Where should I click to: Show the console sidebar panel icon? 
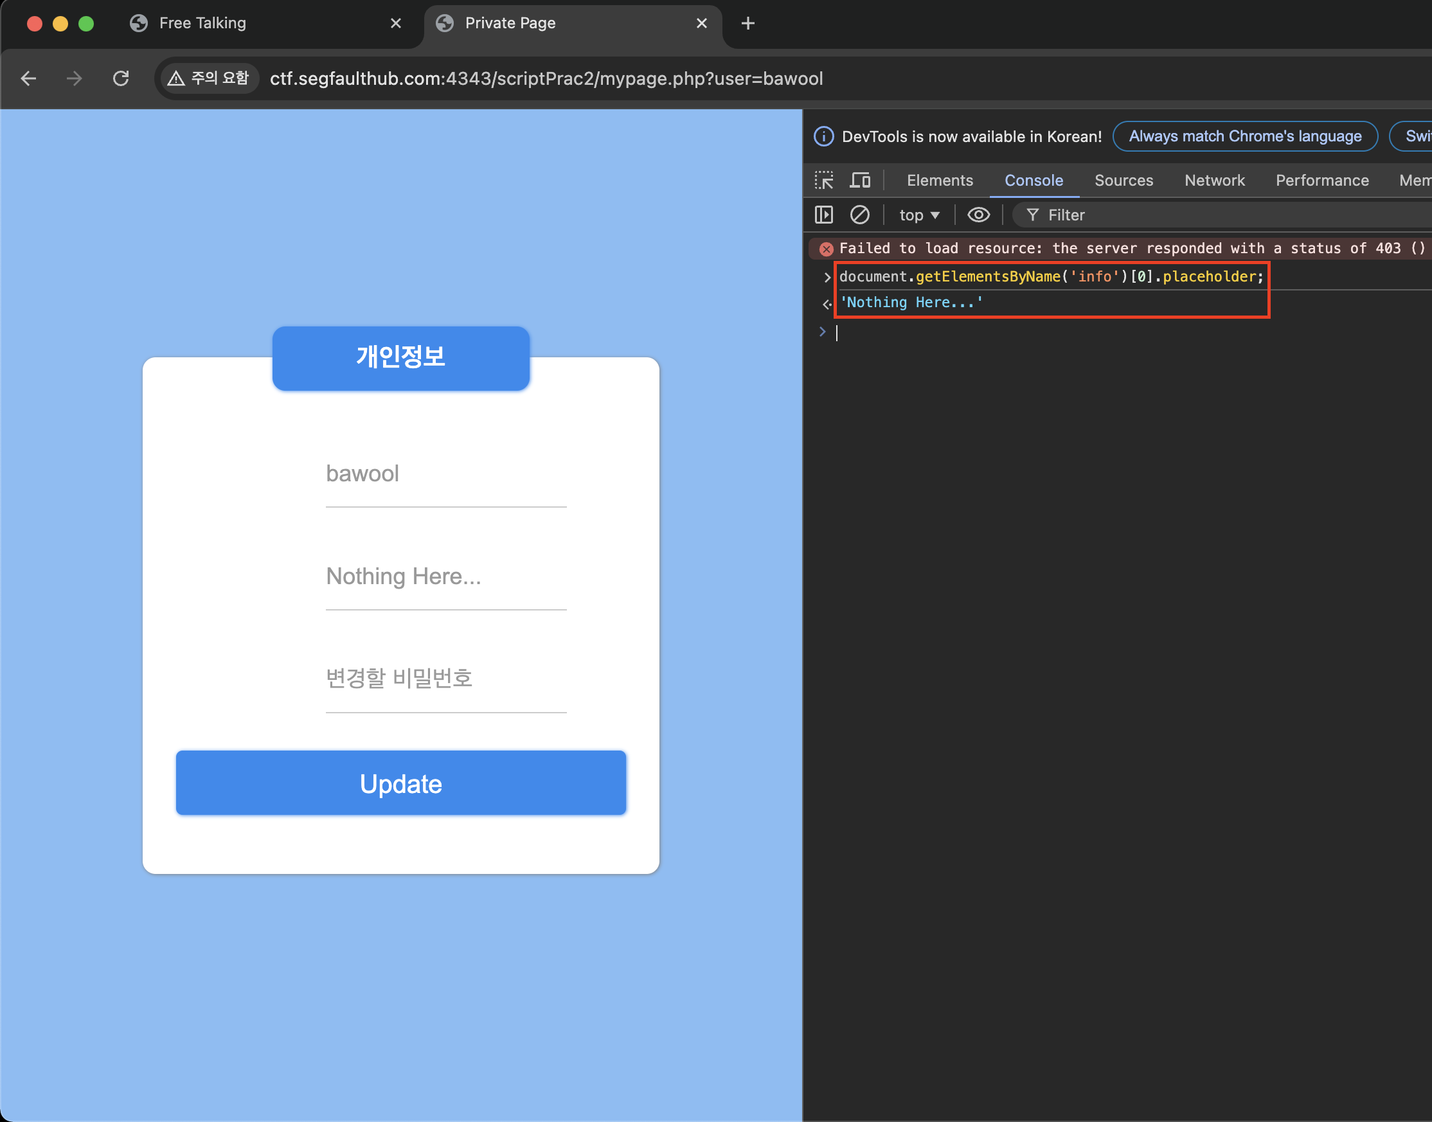point(824,215)
